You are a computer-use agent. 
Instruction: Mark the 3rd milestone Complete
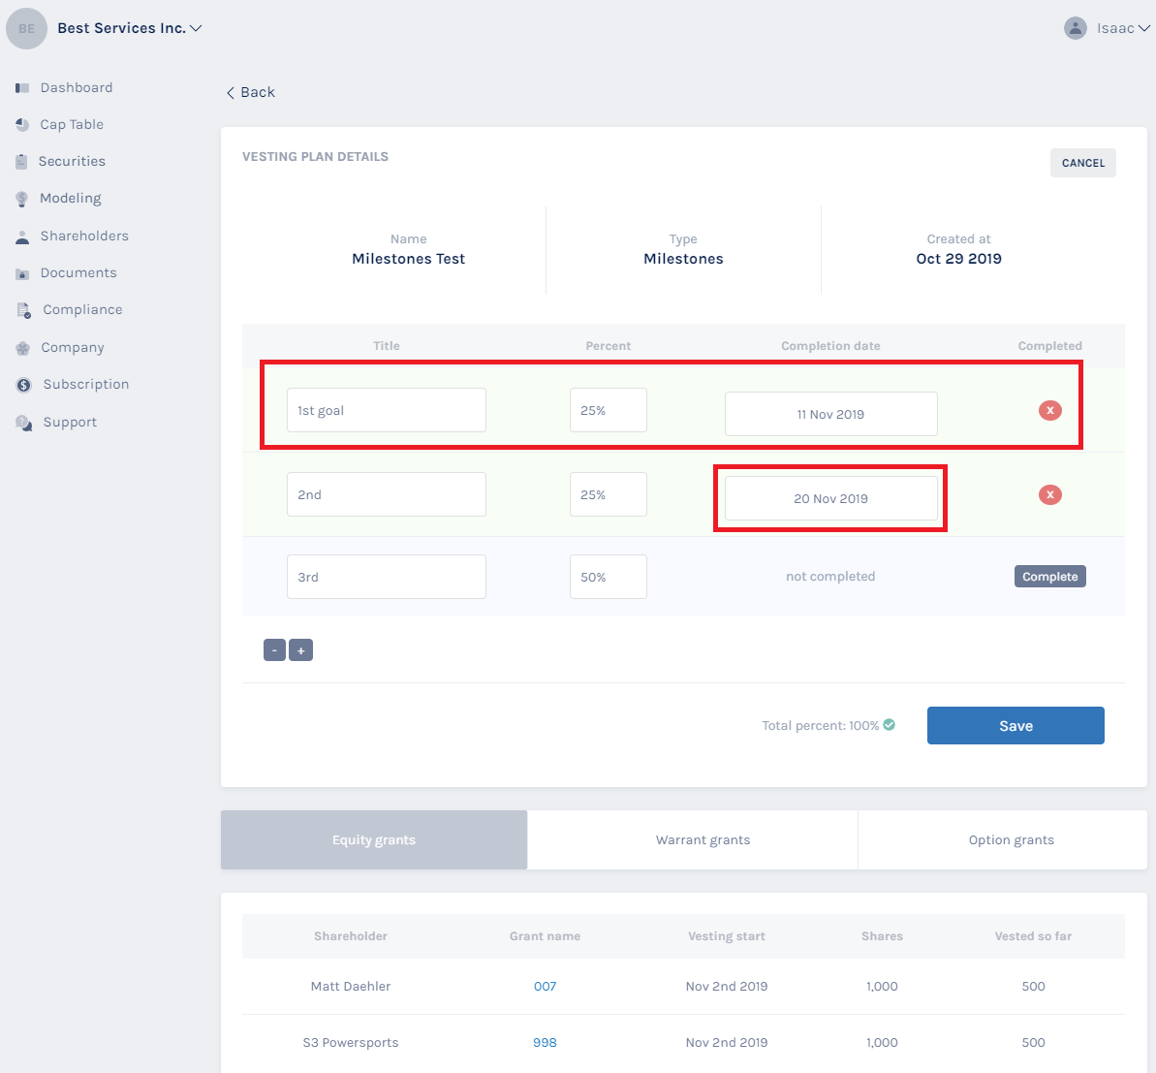(1049, 577)
